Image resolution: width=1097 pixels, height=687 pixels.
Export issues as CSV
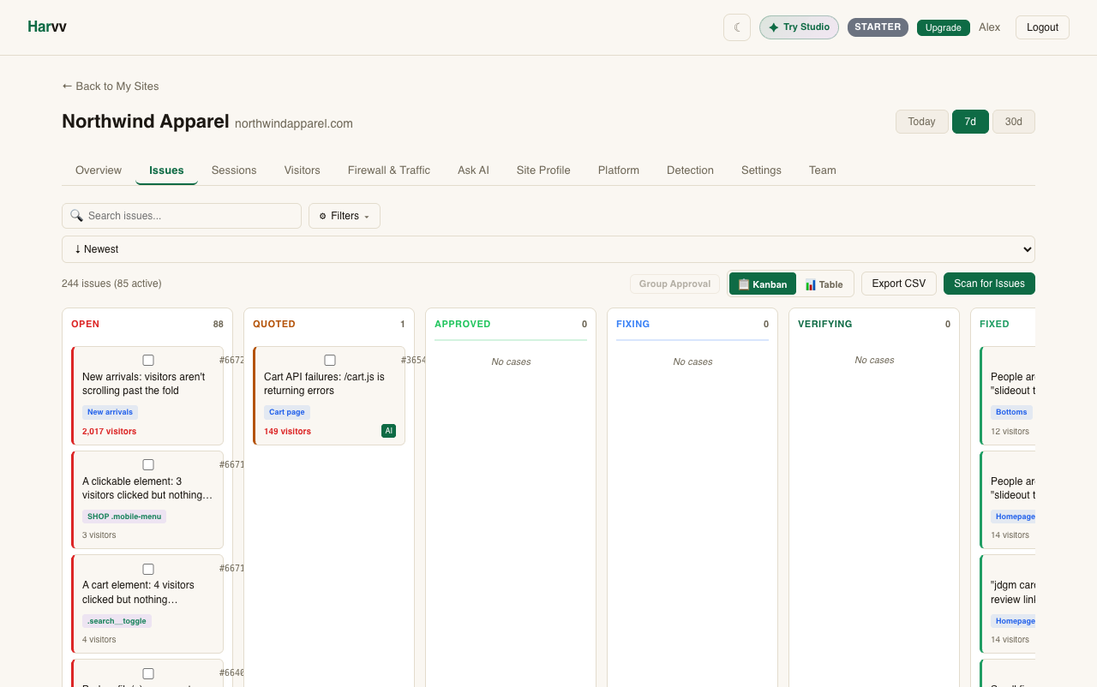[x=899, y=284]
